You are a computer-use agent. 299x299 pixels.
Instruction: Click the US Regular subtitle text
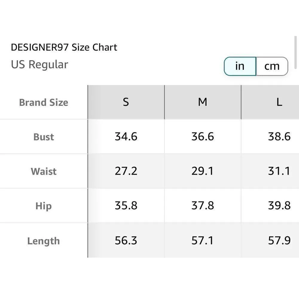[x=39, y=65]
